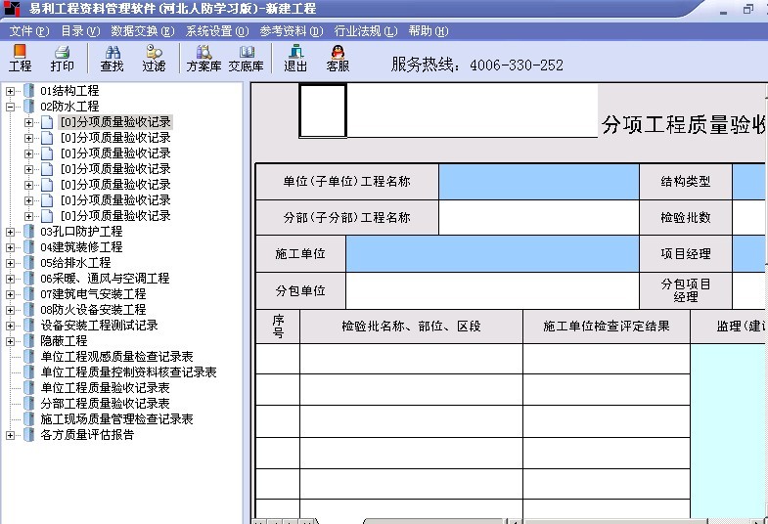Open the 交底库 library icon
768x524 pixels.
point(246,58)
